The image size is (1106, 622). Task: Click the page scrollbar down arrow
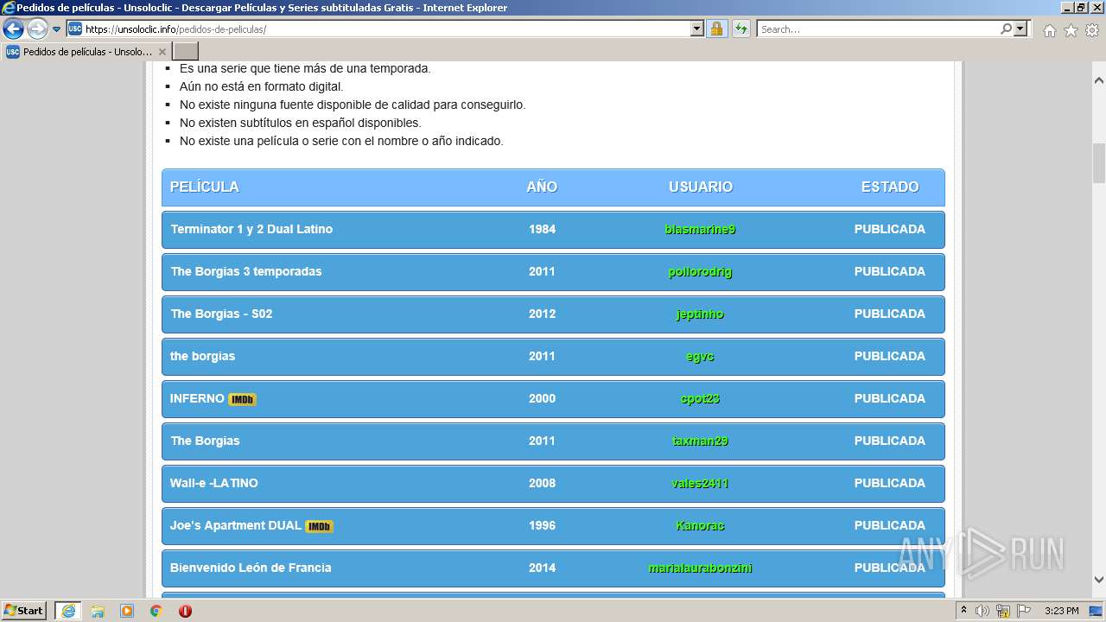[1099, 580]
